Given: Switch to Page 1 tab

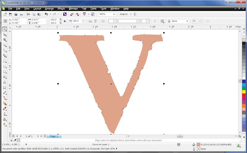Looking at the screenshot, I should click(x=54, y=136).
